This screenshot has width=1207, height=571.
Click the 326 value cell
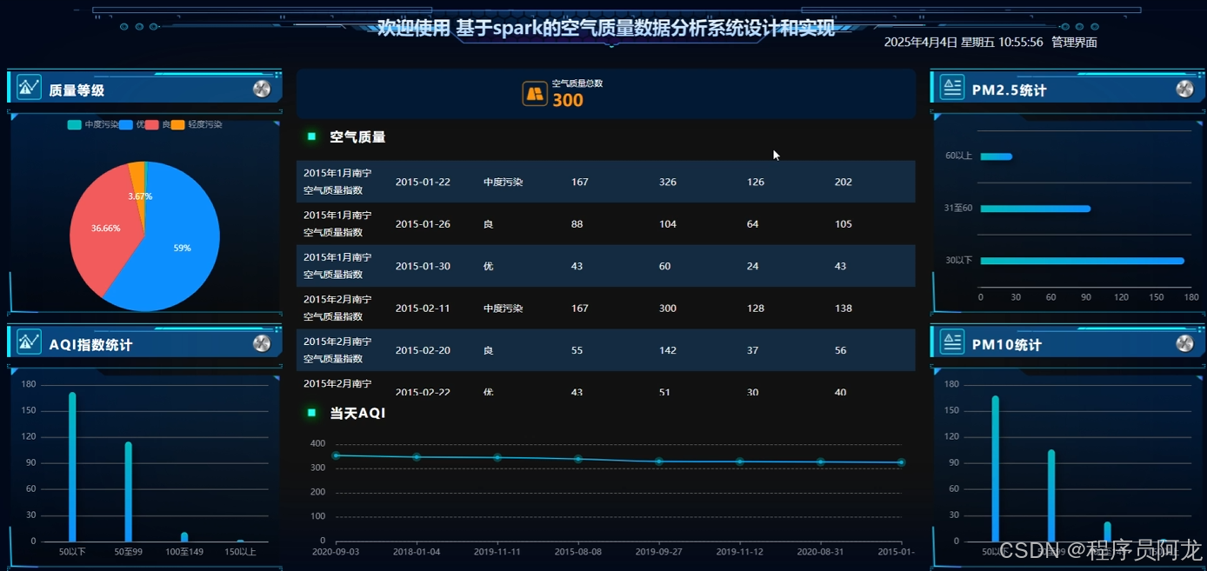[x=668, y=182]
